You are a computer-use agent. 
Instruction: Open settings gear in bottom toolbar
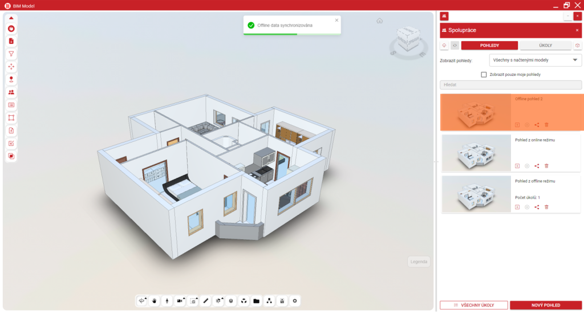click(295, 301)
